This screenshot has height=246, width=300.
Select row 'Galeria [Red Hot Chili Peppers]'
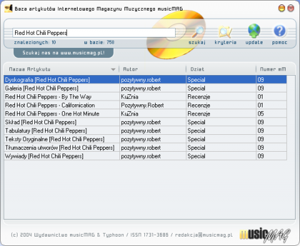145,88
